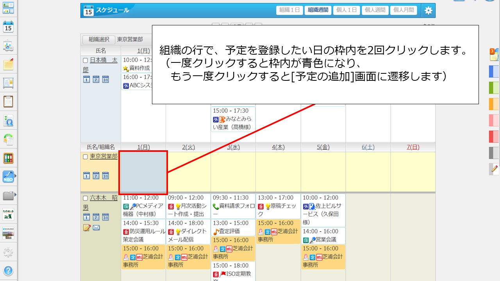Tick the 六本木 昭男 checkbox
Screen dimensions: 500x281
tap(86, 198)
